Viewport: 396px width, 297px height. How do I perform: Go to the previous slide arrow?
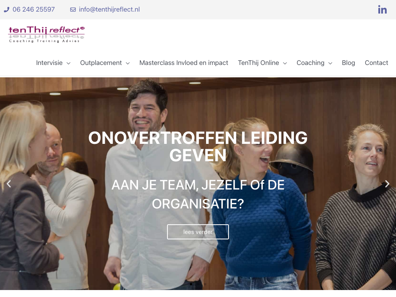click(9, 184)
